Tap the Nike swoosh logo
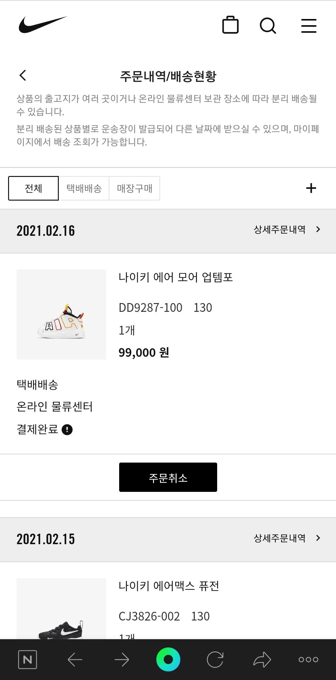336x680 pixels. [x=43, y=25]
